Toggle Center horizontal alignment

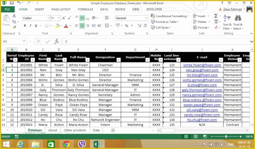82,26
